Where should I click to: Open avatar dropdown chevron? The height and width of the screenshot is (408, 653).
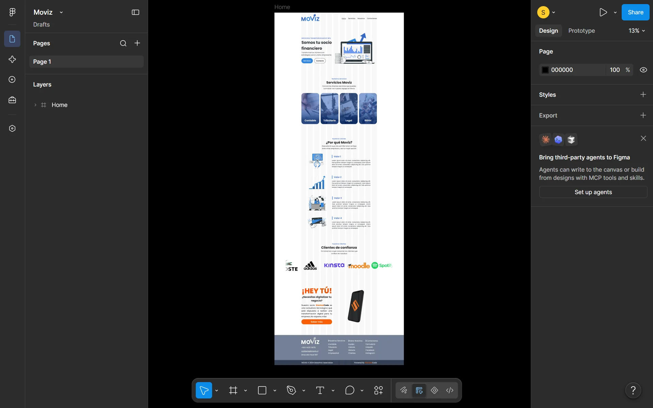click(x=554, y=12)
